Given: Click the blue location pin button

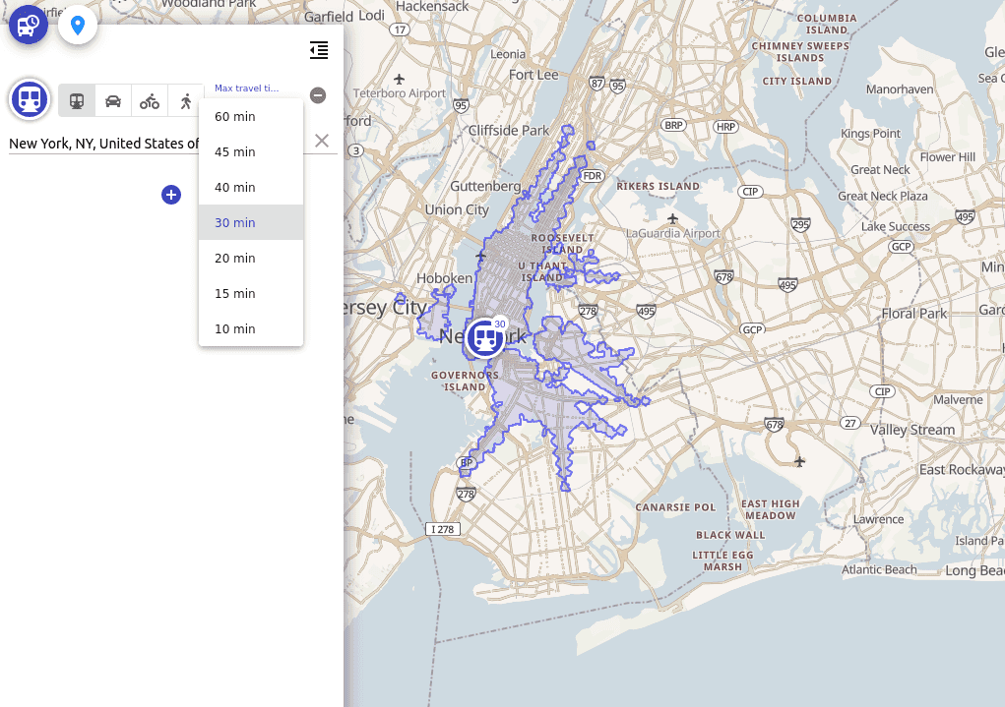Looking at the screenshot, I should tap(78, 25).
